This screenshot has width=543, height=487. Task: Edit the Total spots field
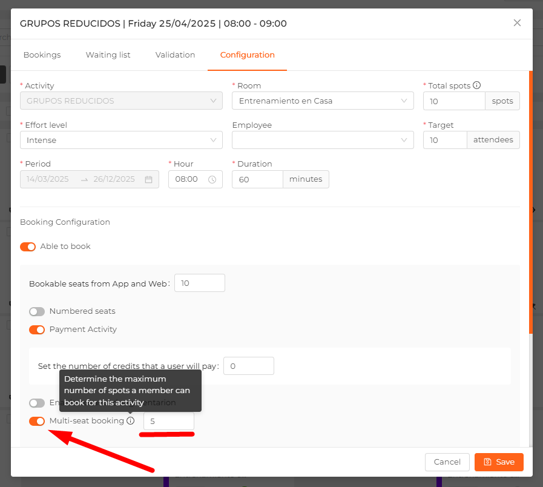pos(454,101)
